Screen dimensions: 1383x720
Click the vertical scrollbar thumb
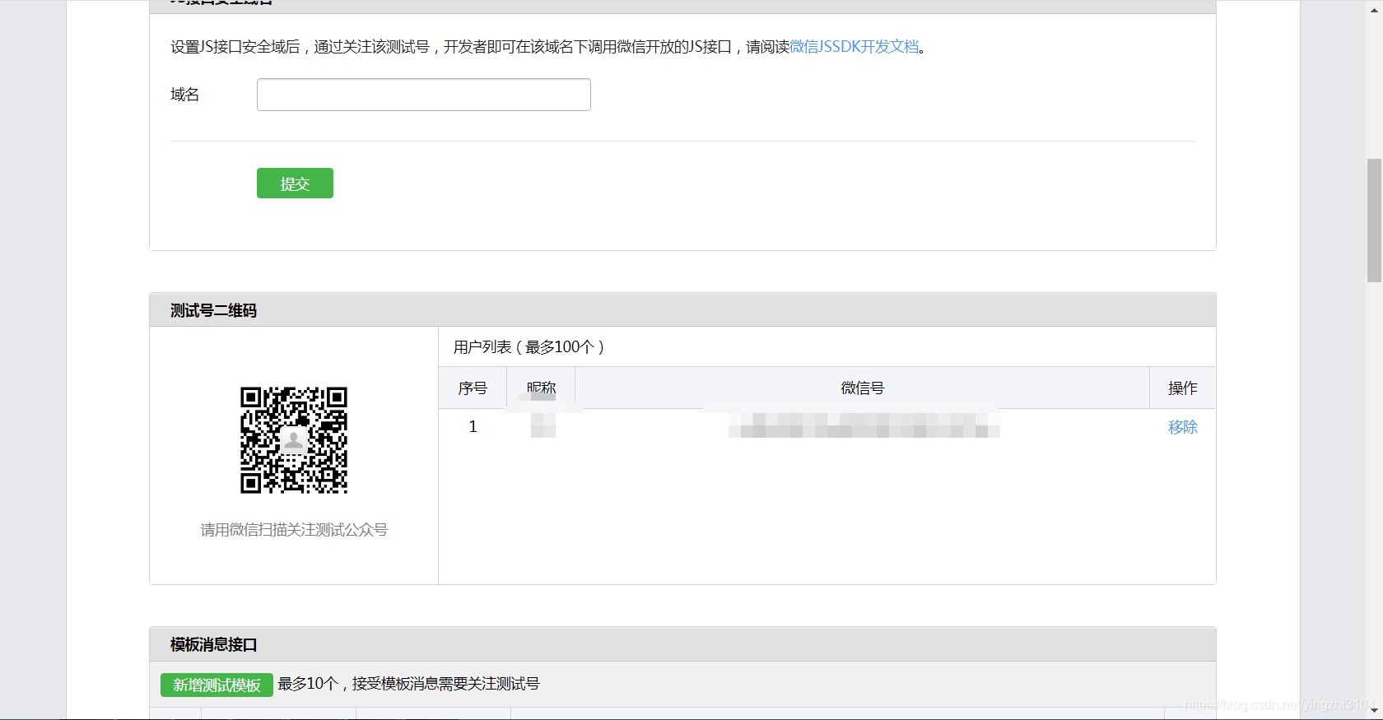coord(1374,220)
